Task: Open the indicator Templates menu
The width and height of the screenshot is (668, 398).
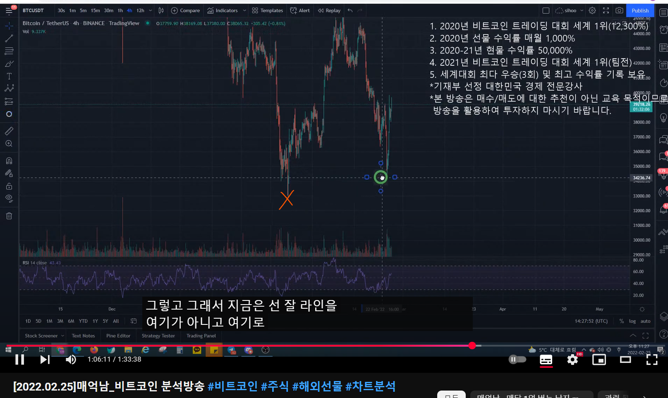Action: [x=267, y=11]
